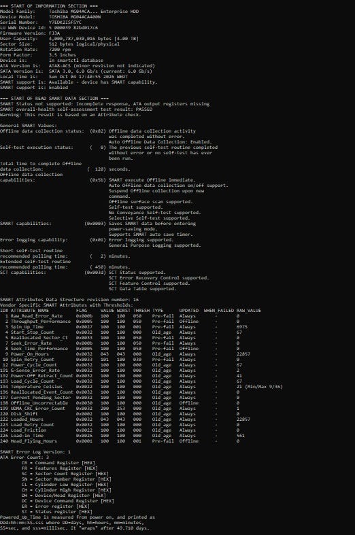Click "SCT Error Recovery Control supported."

(158, 278)
